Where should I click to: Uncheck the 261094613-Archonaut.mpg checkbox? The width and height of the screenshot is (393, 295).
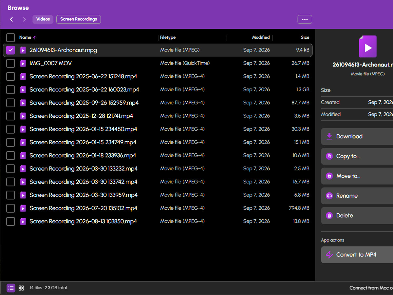coord(11,50)
